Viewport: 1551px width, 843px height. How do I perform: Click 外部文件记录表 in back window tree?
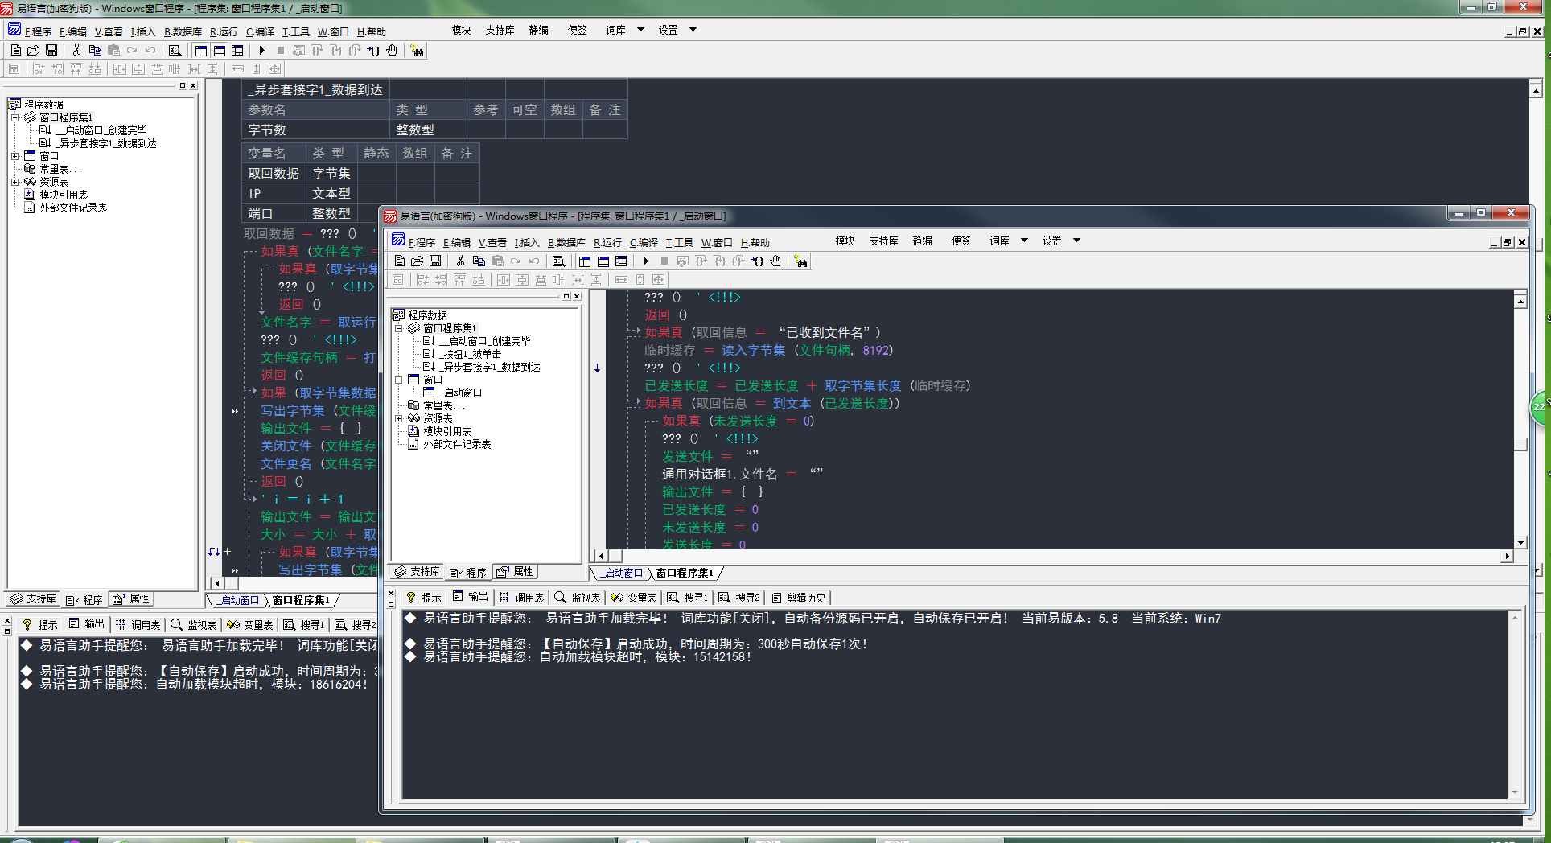(73, 208)
